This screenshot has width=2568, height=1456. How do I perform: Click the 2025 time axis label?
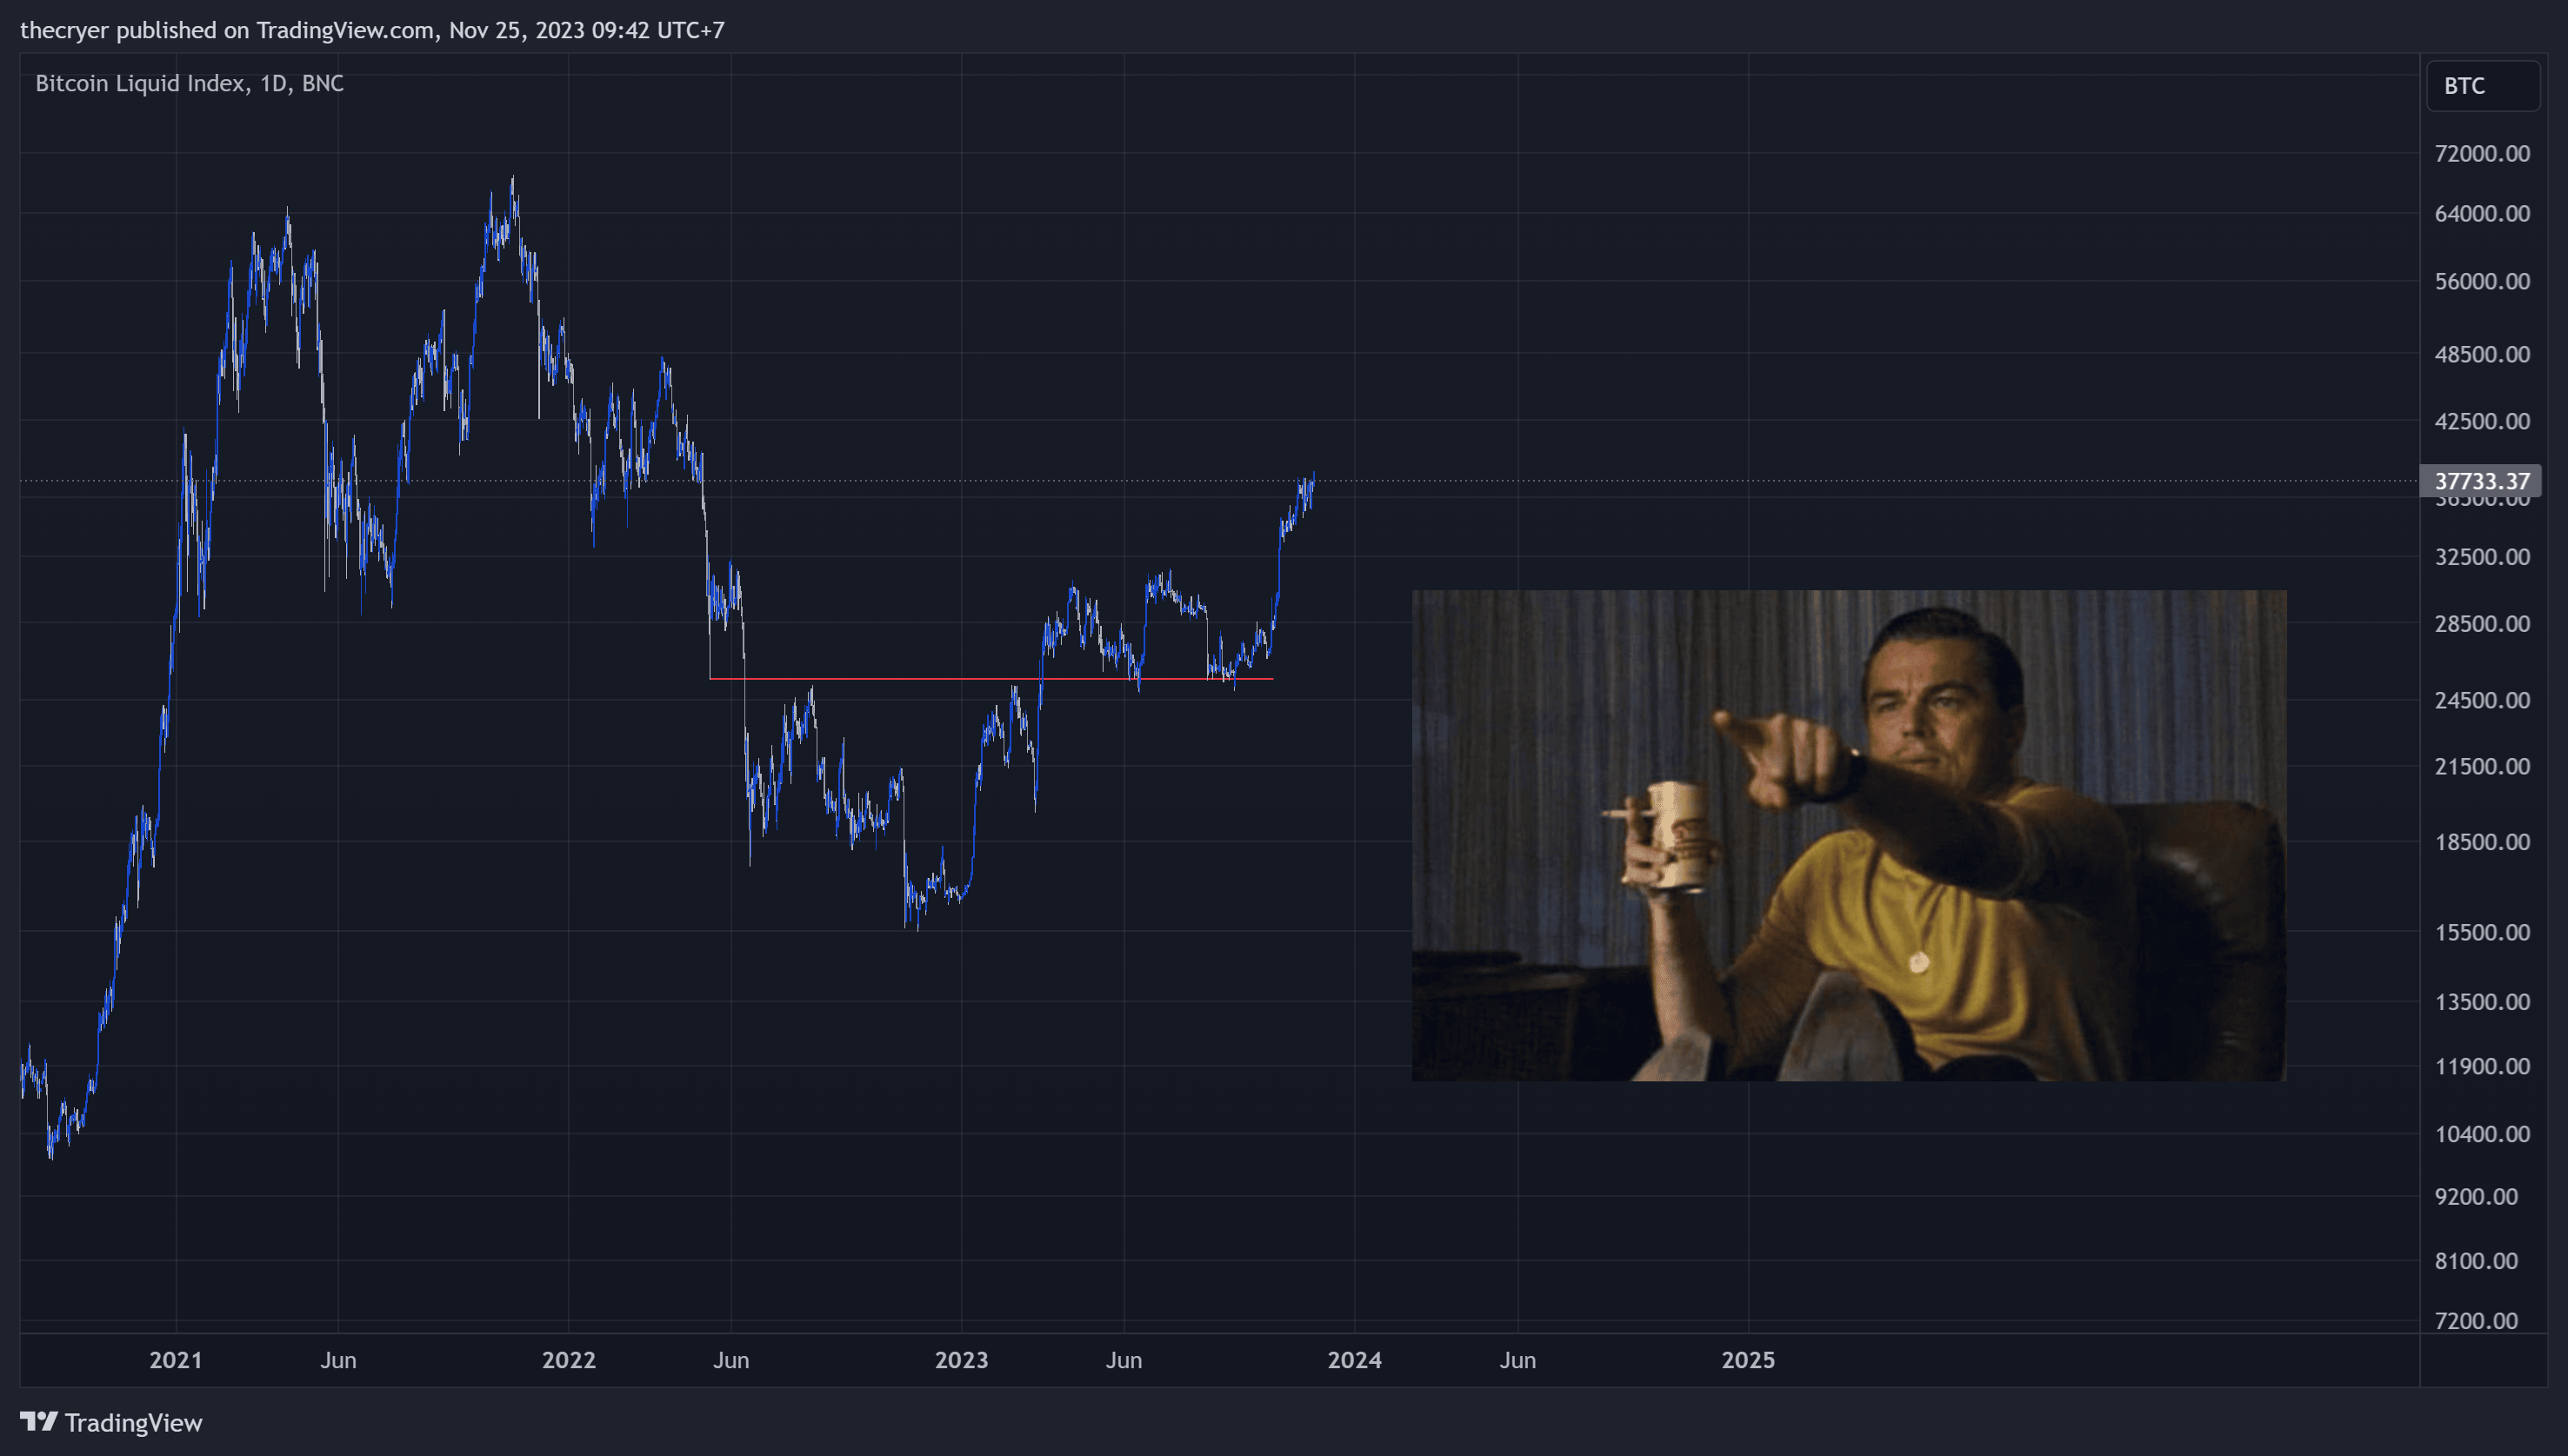tap(1748, 1360)
